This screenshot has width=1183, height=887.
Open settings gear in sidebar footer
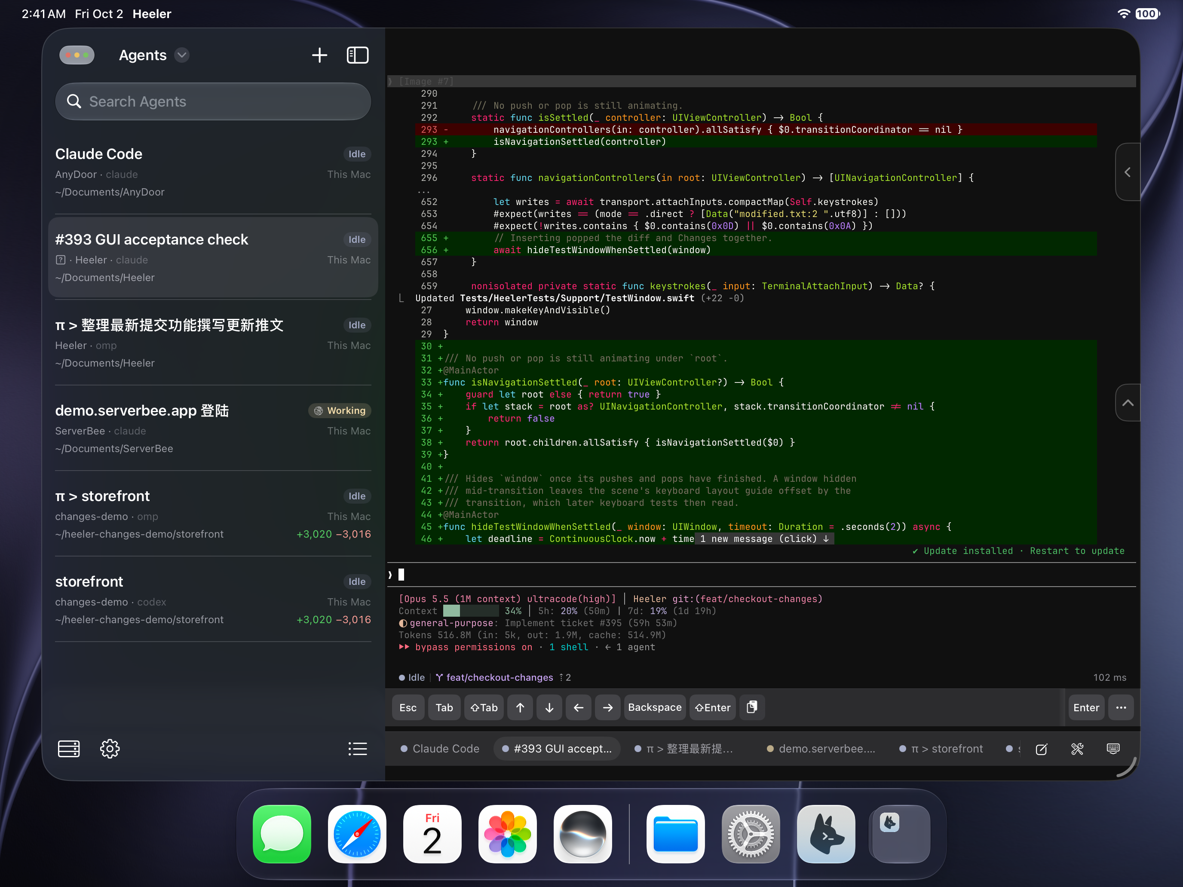click(x=110, y=749)
